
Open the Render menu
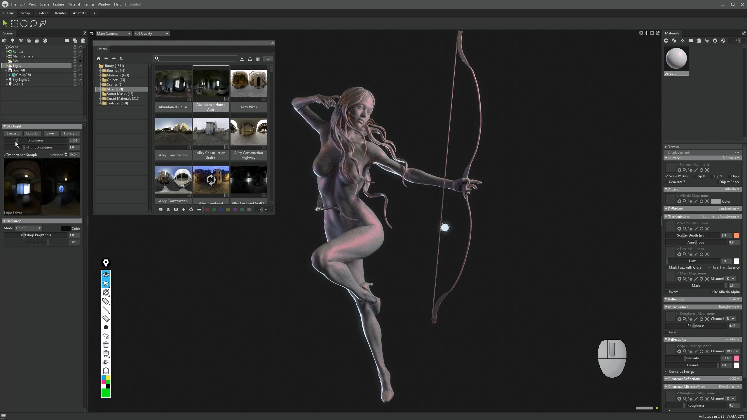(x=89, y=4)
